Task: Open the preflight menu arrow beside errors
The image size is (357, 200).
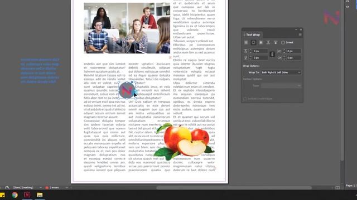Action: pyautogui.click(x=67, y=188)
